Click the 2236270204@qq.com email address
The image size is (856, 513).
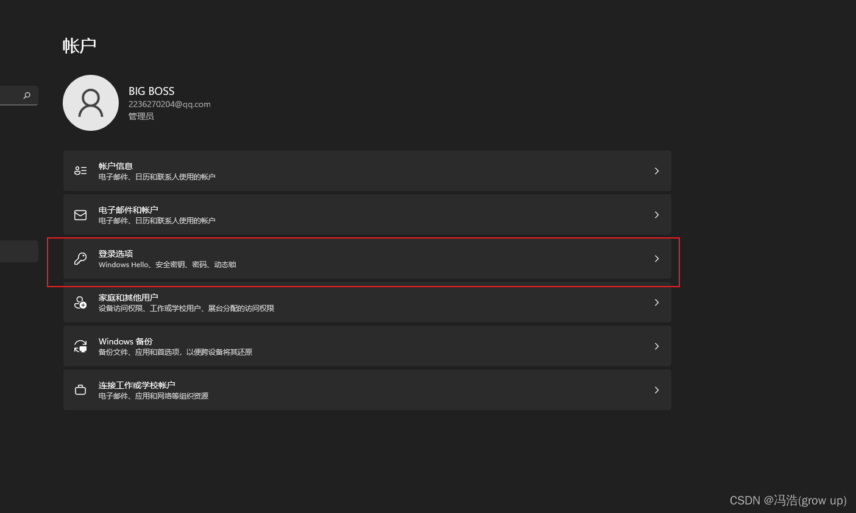coord(169,104)
